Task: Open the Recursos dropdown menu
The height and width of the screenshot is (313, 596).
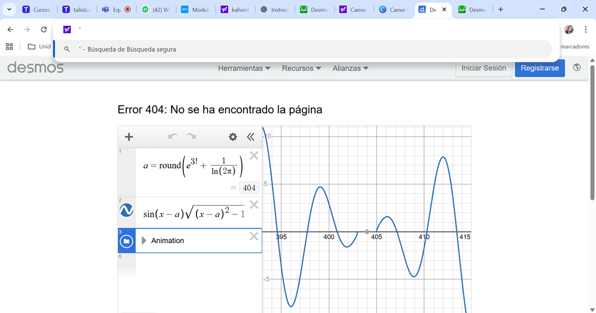Action: click(x=301, y=68)
